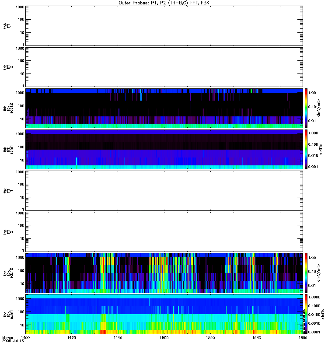Click the 1420 time axis label
Viewport: 328px width, 350px height.
click(72, 338)
